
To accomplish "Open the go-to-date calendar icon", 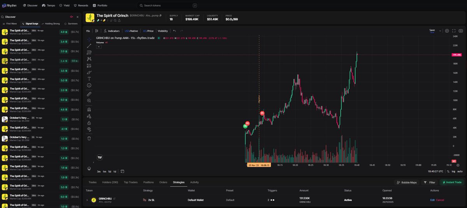I will coord(122,171).
